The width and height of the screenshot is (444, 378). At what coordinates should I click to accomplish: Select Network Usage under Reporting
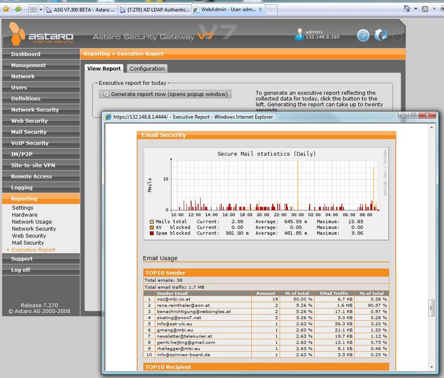click(x=32, y=222)
